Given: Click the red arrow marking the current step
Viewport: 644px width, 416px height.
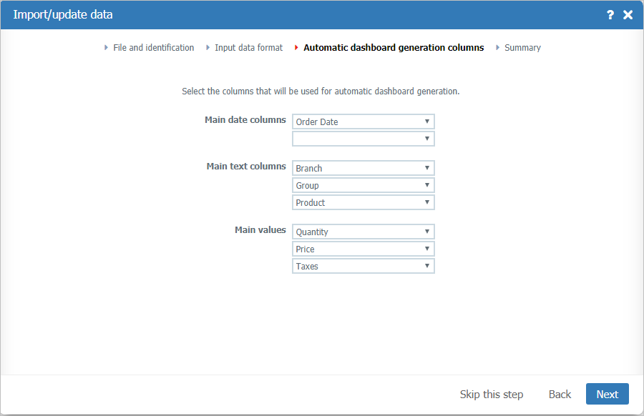Looking at the screenshot, I should pos(296,47).
